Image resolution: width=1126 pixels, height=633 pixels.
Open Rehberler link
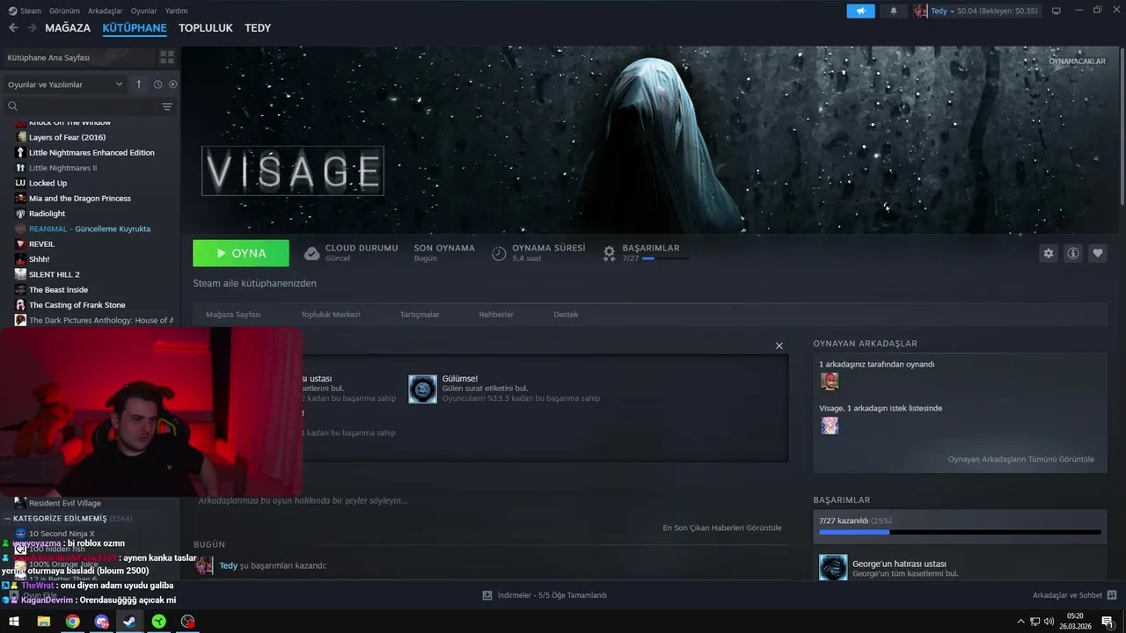pyautogui.click(x=496, y=315)
